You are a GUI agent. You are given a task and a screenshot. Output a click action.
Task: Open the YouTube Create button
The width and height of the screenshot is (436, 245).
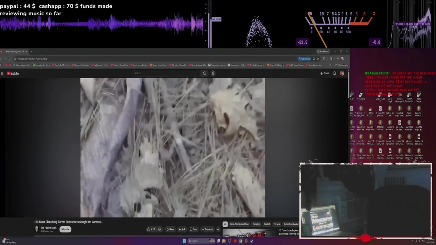coord(325,73)
